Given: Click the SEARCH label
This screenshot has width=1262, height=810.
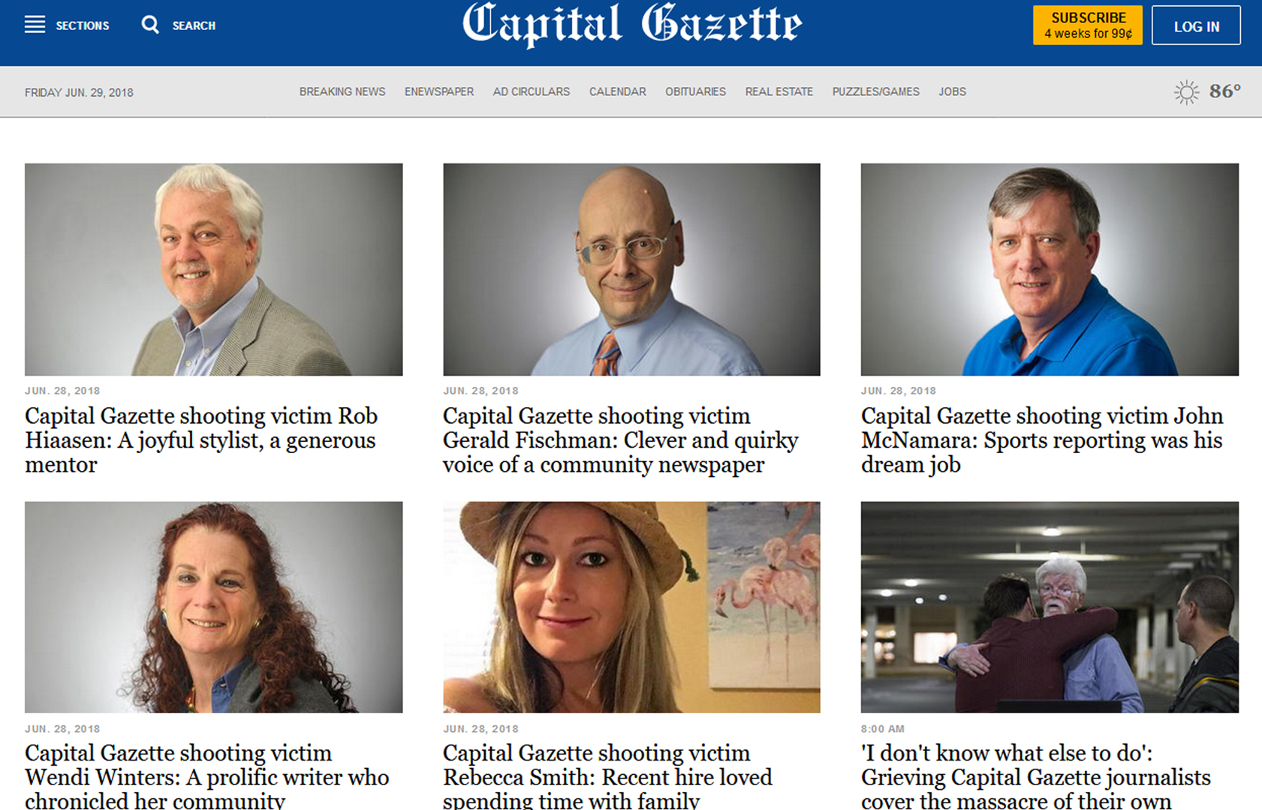Looking at the screenshot, I should point(194,25).
